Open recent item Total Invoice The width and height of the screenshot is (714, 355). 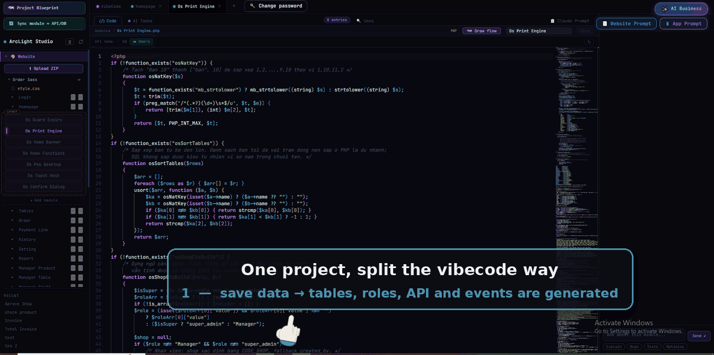pos(21,329)
